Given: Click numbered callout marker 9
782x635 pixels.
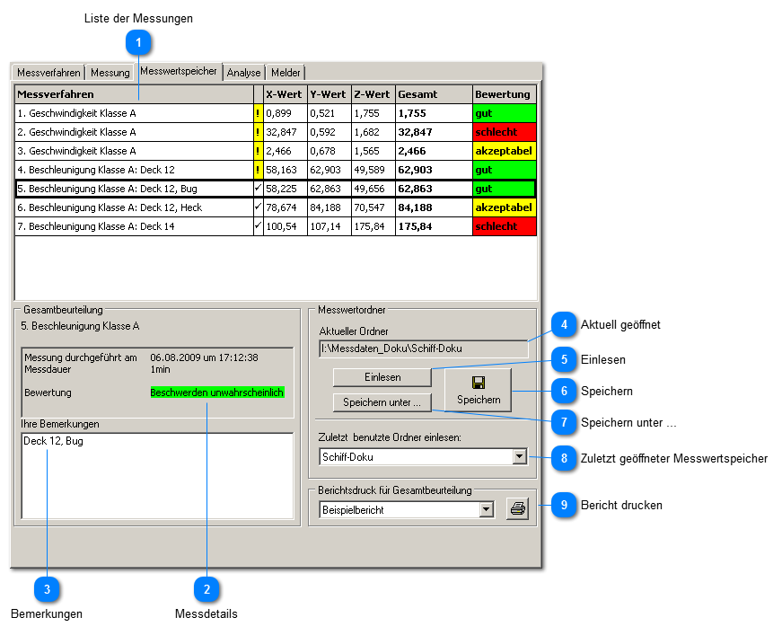Looking at the screenshot, I should point(564,506).
